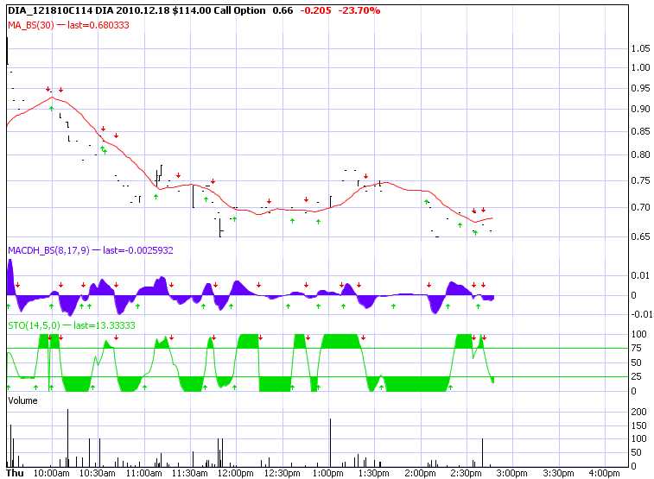654x479 pixels.
Task: Click the 12:00pm time axis label
Action: coord(234,473)
